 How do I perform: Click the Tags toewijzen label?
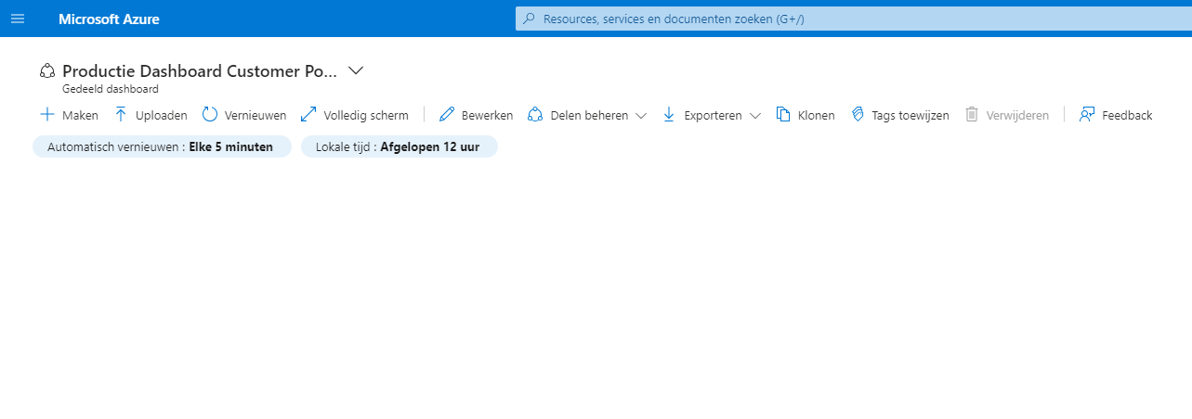910,116
